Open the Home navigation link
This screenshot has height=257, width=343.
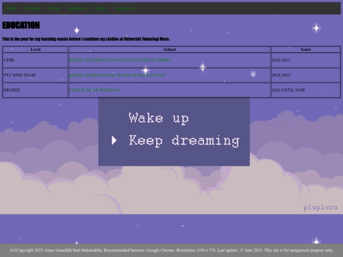tap(11, 8)
